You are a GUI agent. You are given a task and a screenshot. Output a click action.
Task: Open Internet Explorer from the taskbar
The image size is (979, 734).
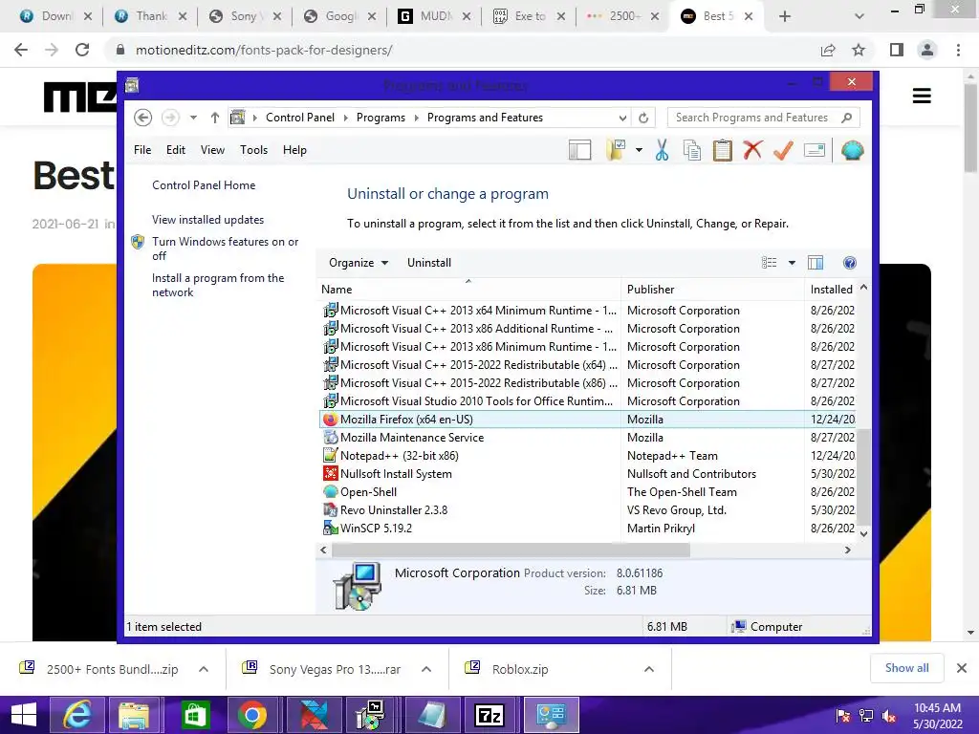pos(77,715)
